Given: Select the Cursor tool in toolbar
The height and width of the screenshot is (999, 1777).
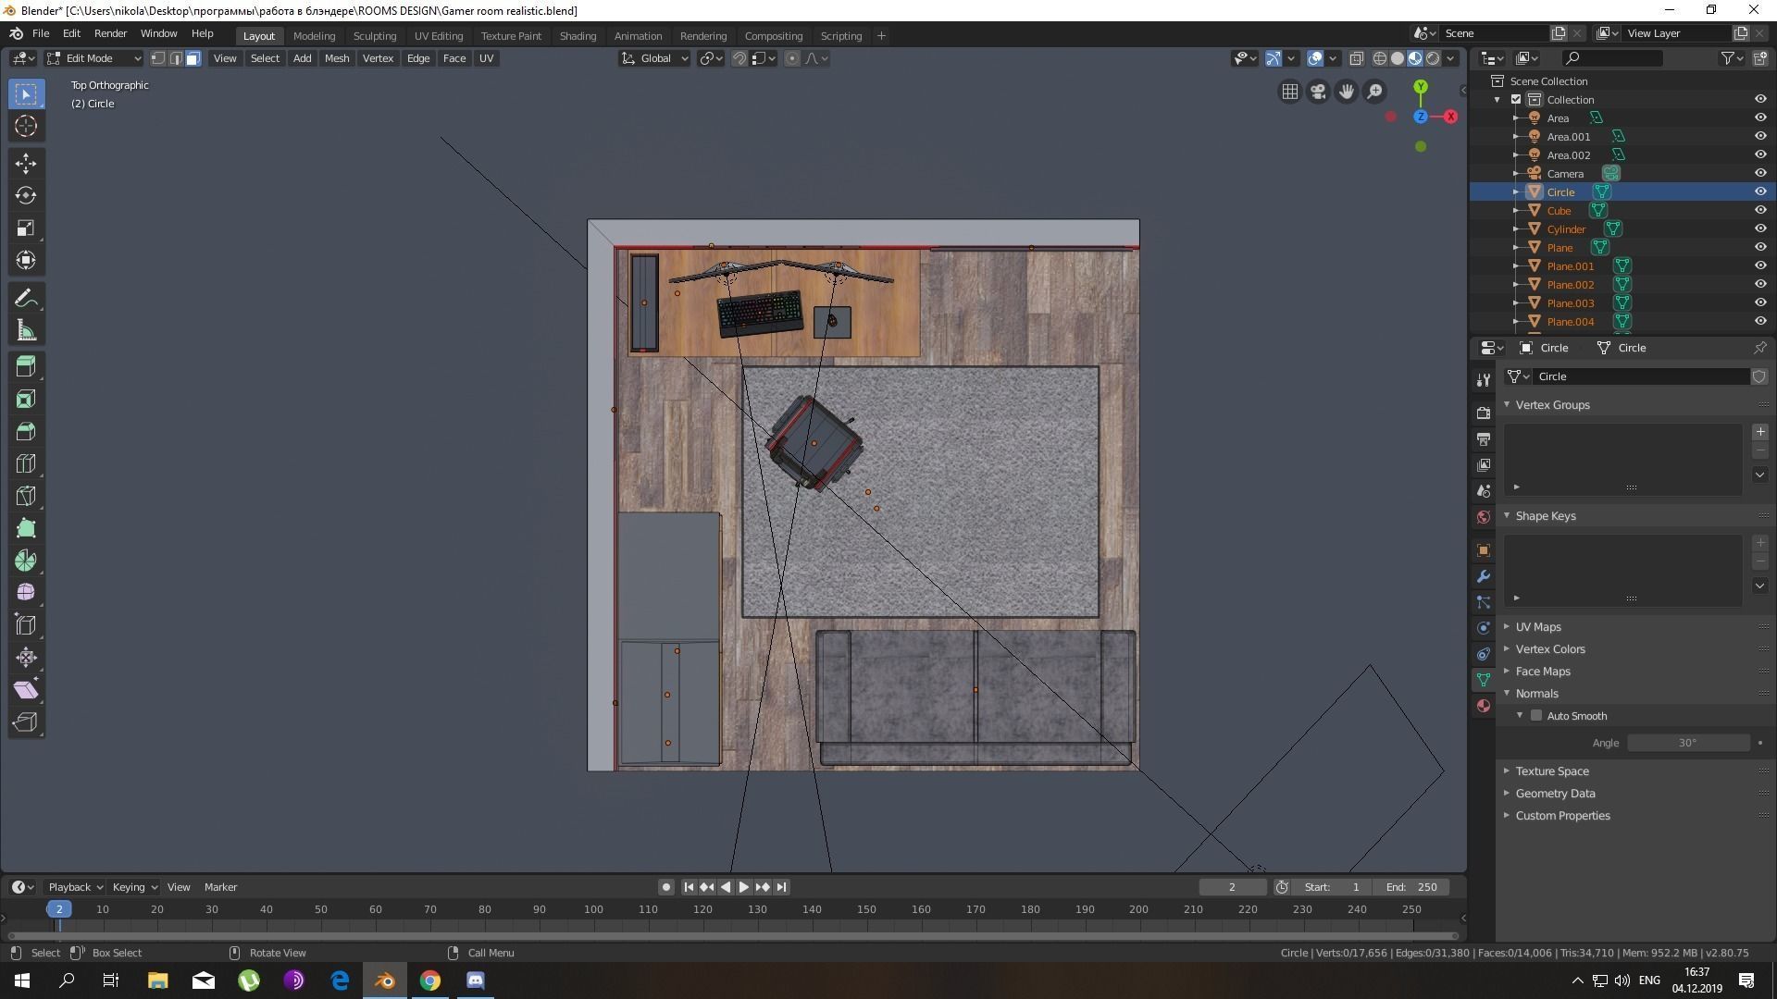Looking at the screenshot, I should pyautogui.click(x=26, y=127).
